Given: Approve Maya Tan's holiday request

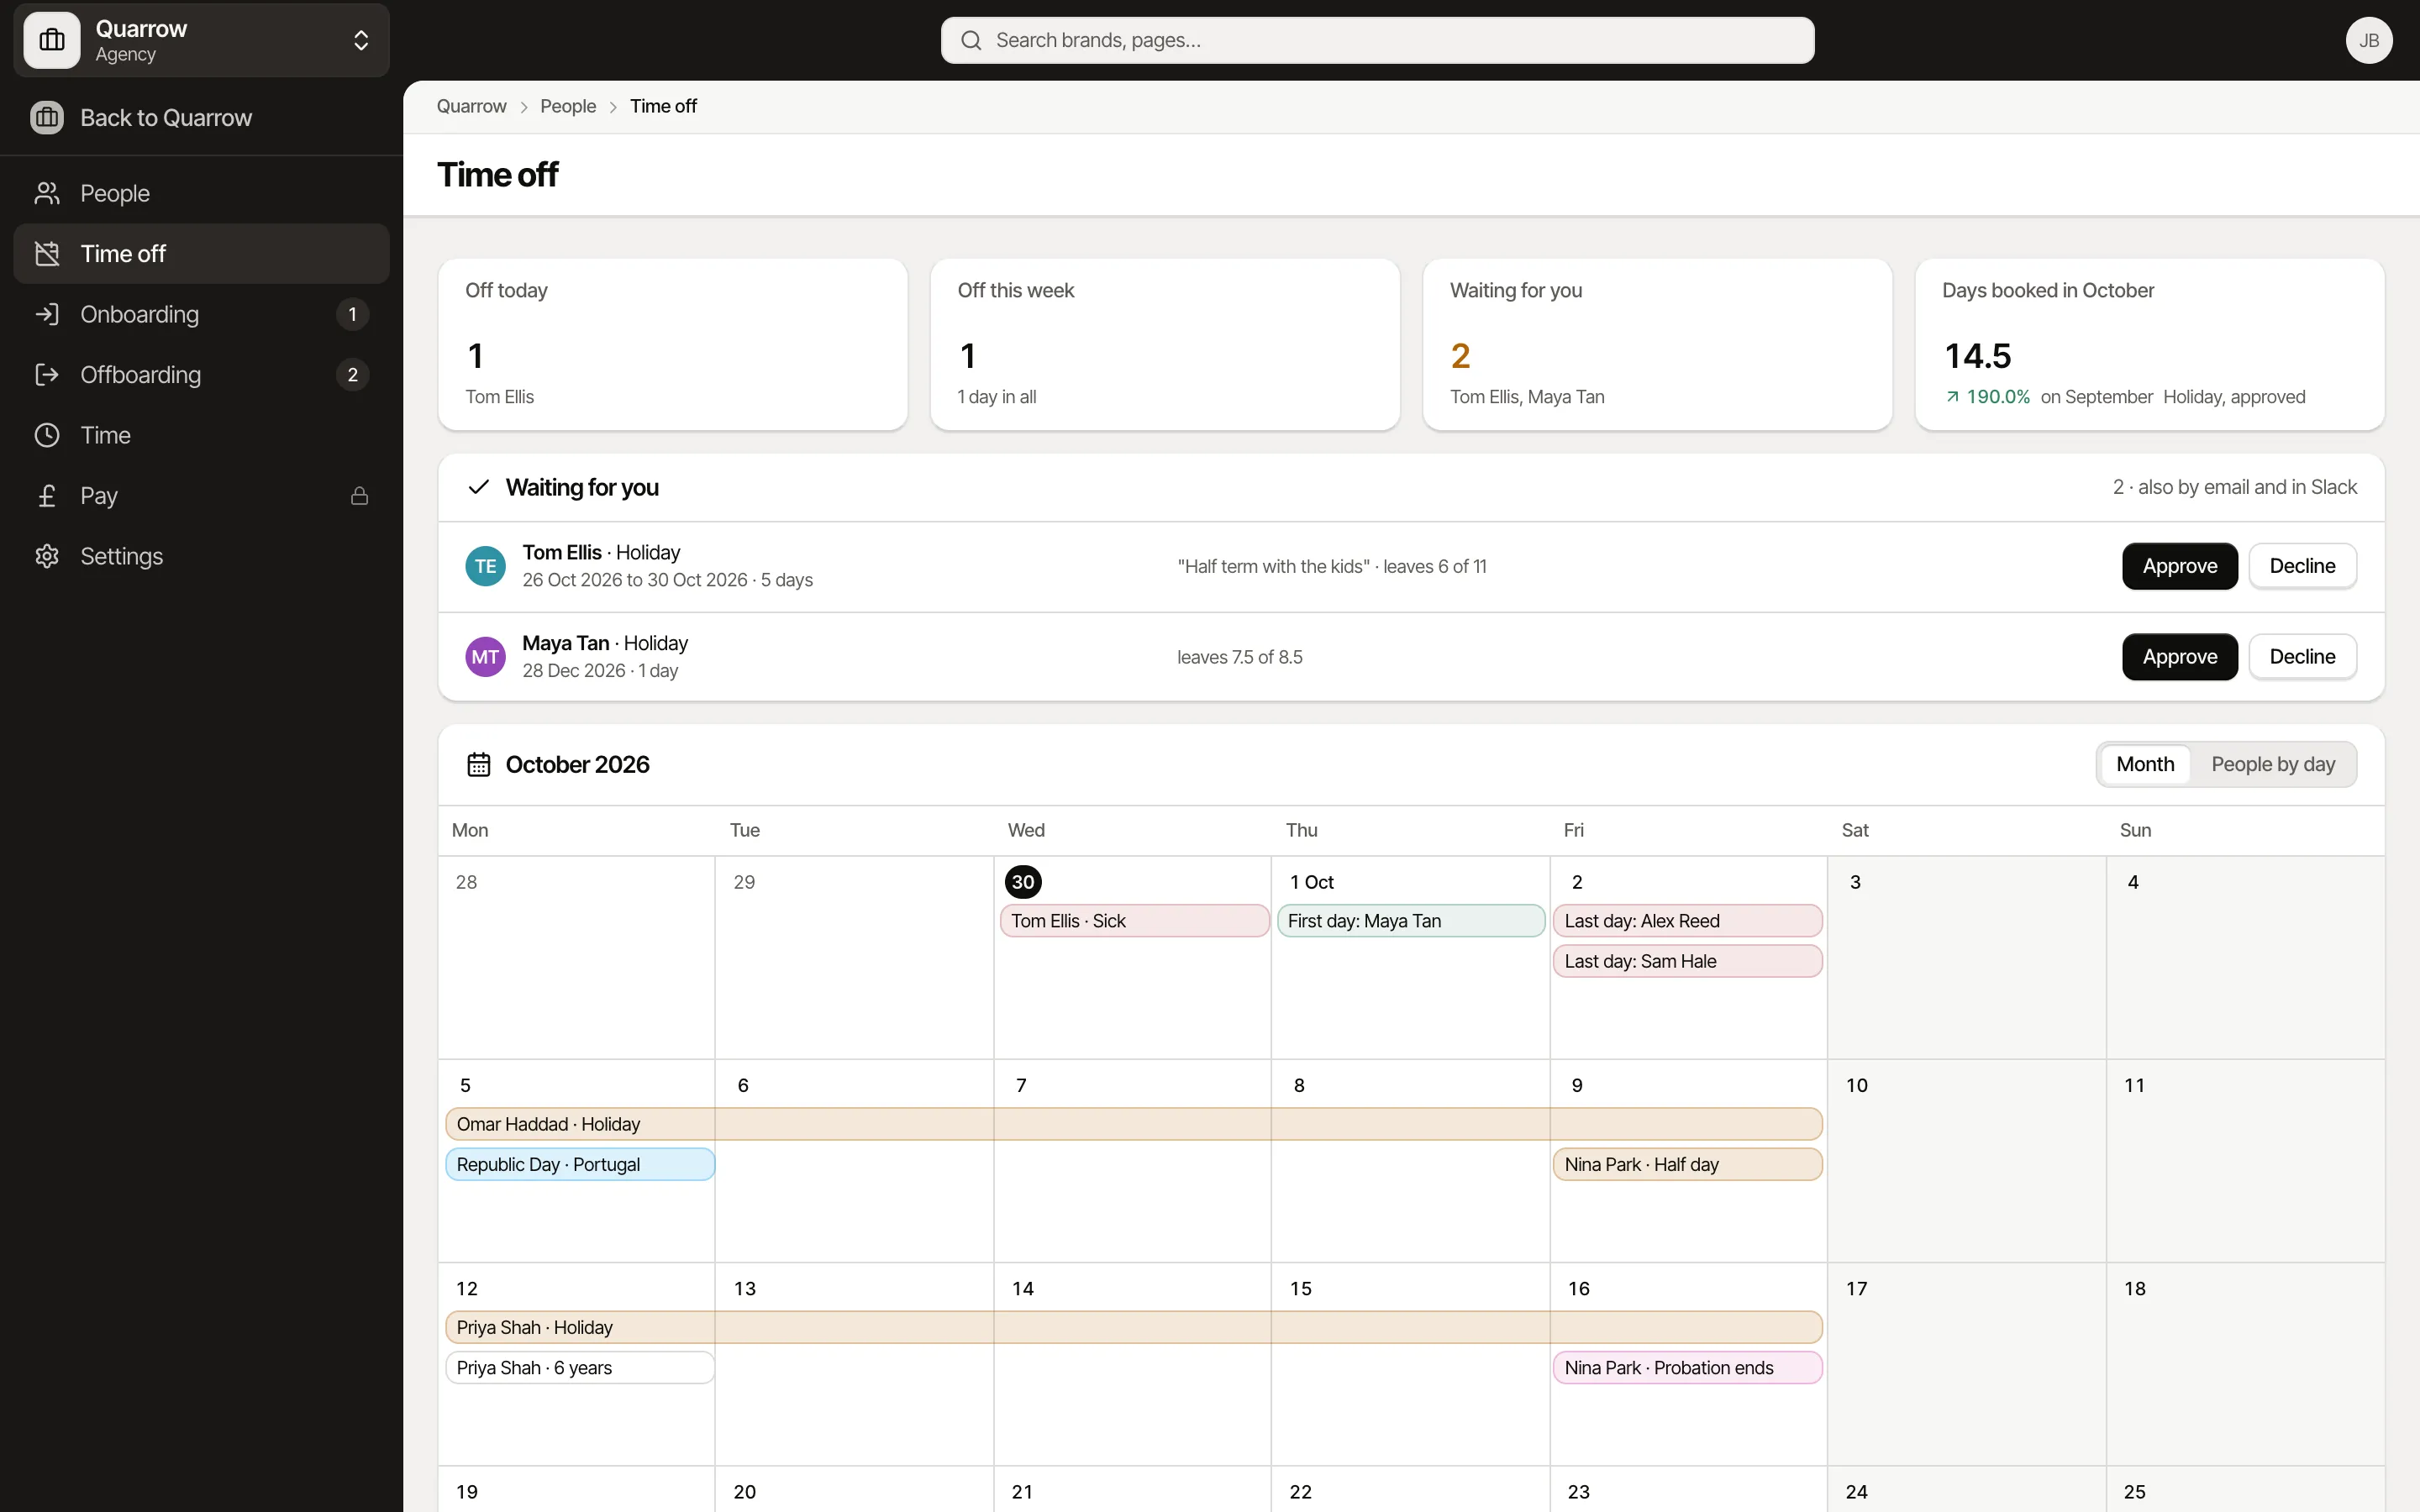Looking at the screenshot, I should click(x=2180, y=657).
